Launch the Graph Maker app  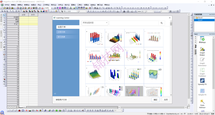202,51
